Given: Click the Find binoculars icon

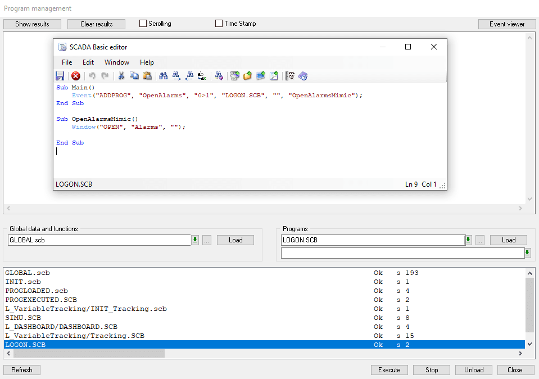Looking at the screenshot, I should (x=164, y=76).
